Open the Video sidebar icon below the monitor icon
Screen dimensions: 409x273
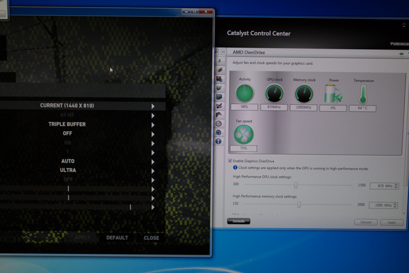[219, 105]
